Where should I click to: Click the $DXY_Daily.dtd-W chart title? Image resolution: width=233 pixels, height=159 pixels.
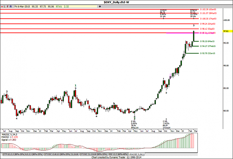tap(116, 2)
